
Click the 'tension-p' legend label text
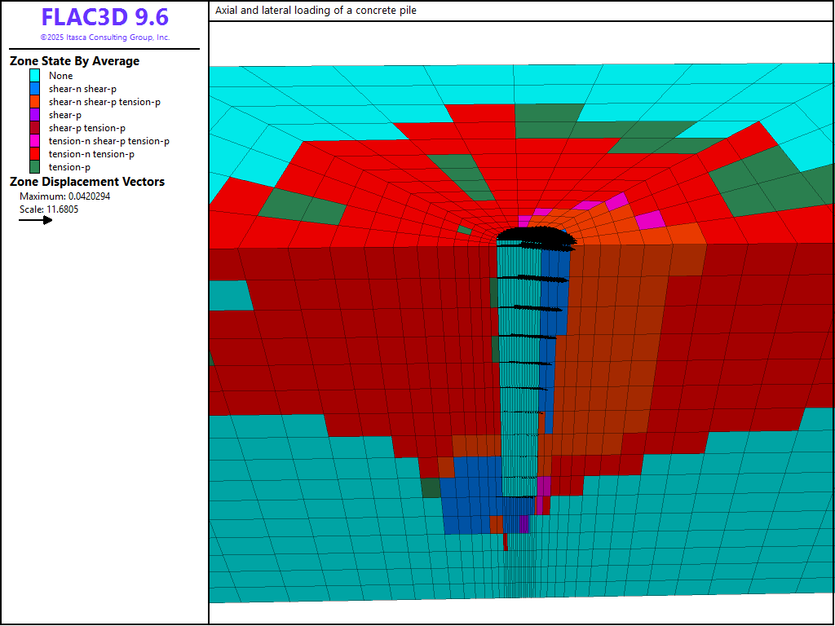[x=69, y=167]
